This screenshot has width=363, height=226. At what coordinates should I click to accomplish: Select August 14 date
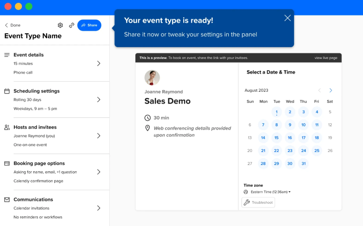click(263, 138)
